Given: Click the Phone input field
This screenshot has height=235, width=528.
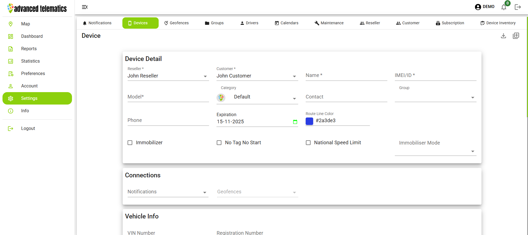Looking at the screenshot, I should click(x=168, y=121).
